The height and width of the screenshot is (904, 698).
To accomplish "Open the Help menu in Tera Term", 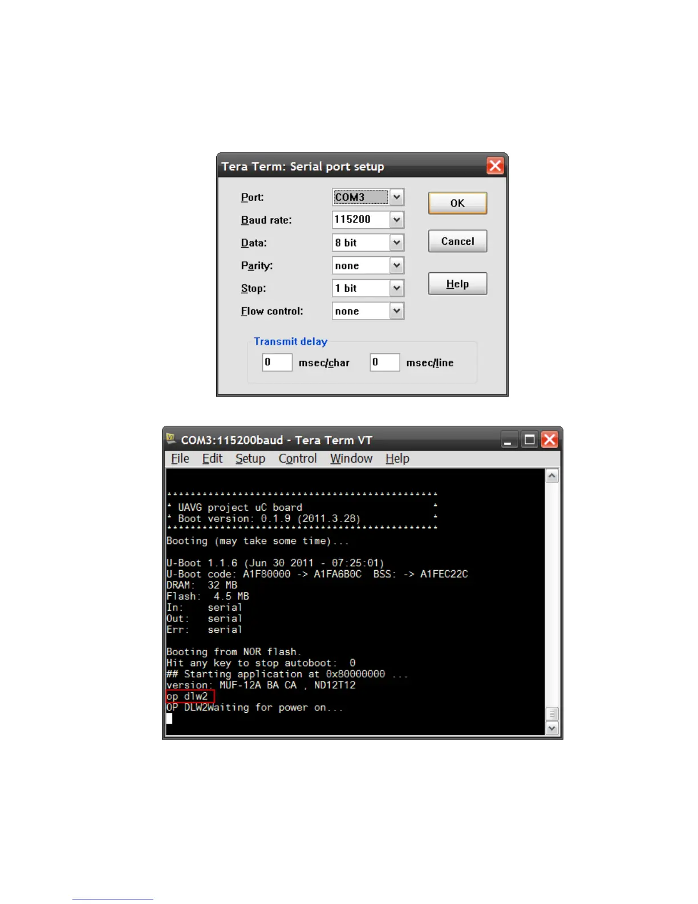I will [x=397, y=458].
